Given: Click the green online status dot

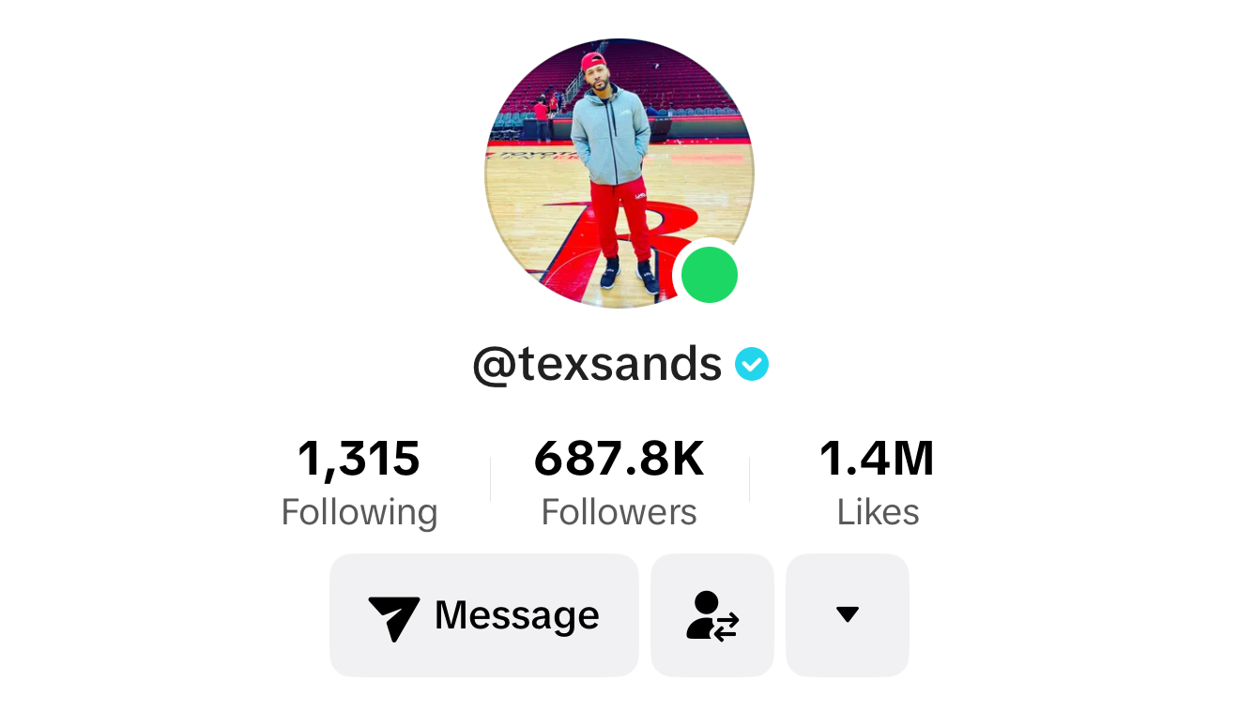Looking at the screenshot, I should point(709,275).
